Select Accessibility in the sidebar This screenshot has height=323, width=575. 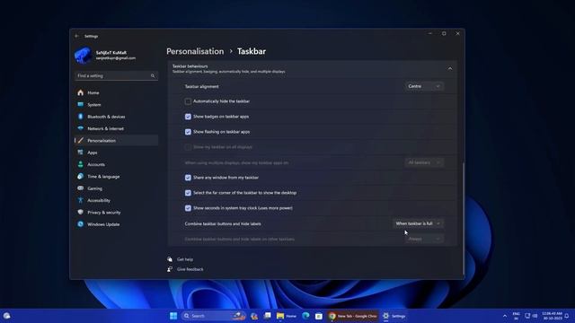(116, 200)
